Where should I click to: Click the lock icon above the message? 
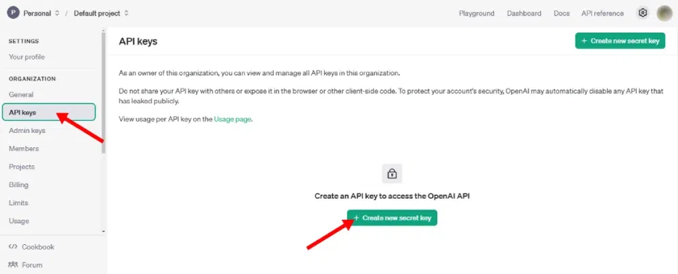click(x=392, y=172)
